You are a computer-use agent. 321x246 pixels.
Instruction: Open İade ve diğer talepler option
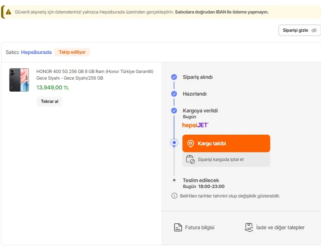(x=275, y=227)
